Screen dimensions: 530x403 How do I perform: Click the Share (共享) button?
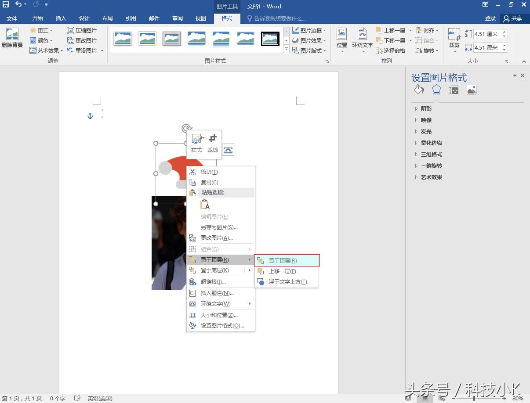[x=513, y=18]
